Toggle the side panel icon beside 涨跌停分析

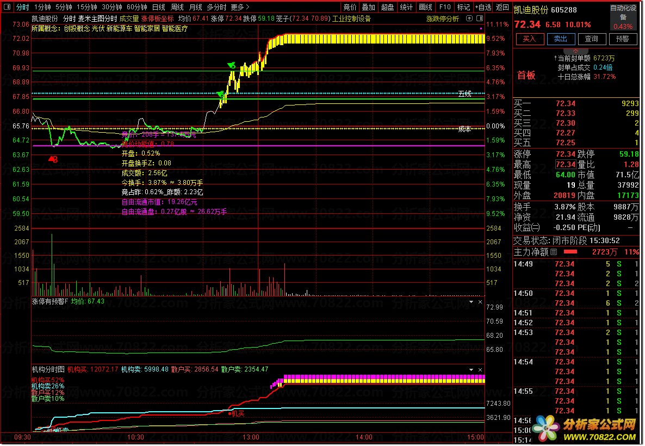[480, 18]
